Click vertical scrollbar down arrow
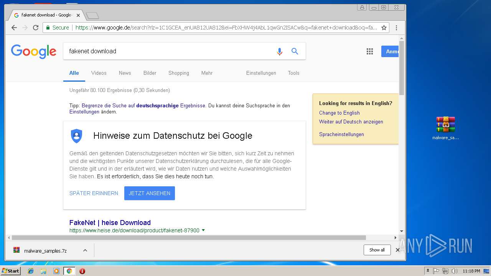Image resolution: width=491 pixels, height=276 pixels. (402, 231)
